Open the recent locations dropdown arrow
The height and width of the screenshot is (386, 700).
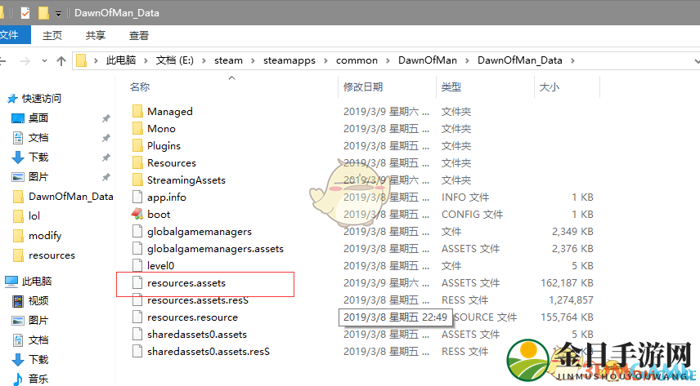pyautogui.click(x=43, y=61)
